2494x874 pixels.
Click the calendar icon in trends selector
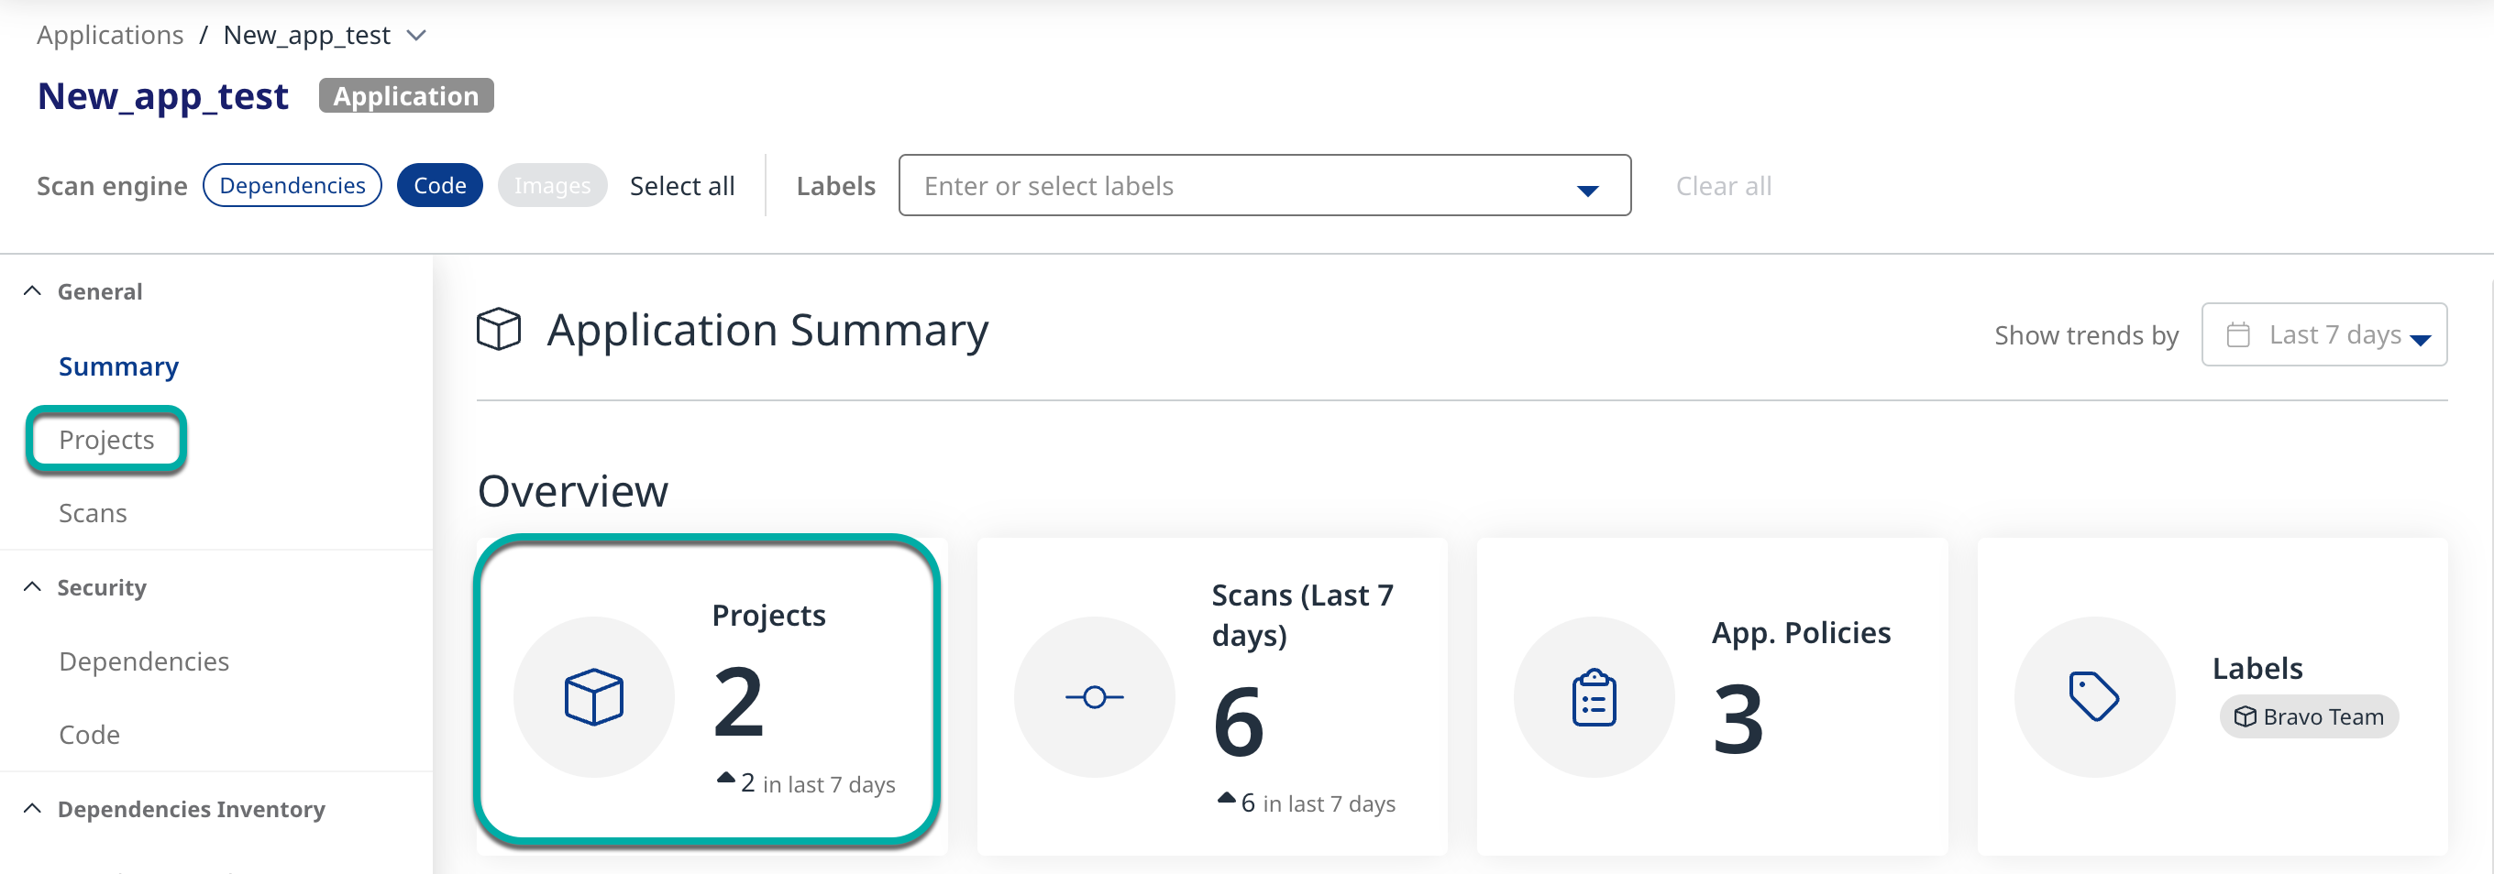point(2237,335)
